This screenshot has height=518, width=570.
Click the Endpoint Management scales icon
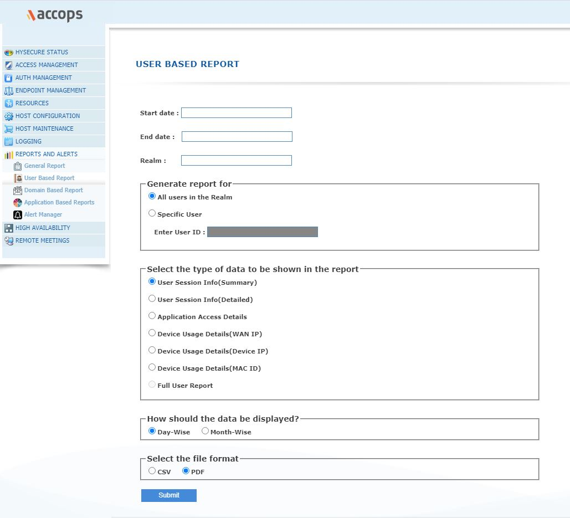[9, 90]
